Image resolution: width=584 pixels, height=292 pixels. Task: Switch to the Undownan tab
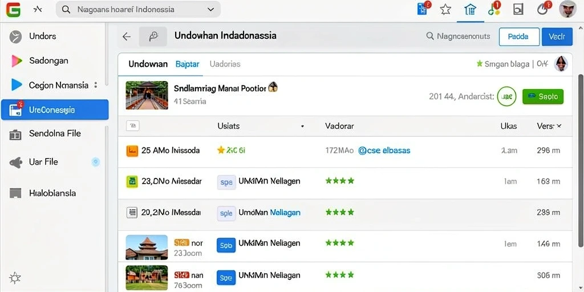(x=148, y=64)
